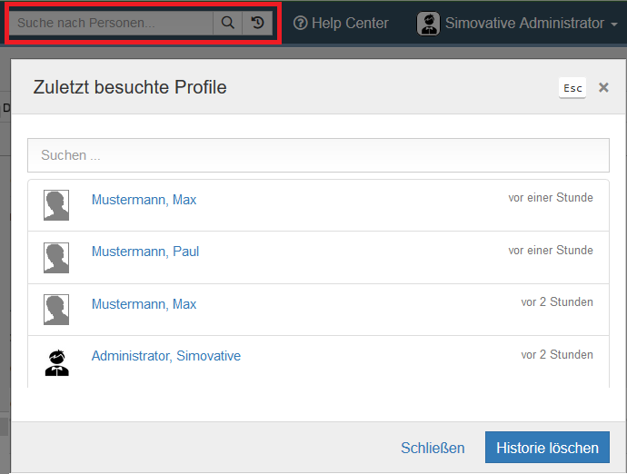This screenshot has height=474, width=627.
Task: Click the Schließen link
Action: (x=433, y=448)
